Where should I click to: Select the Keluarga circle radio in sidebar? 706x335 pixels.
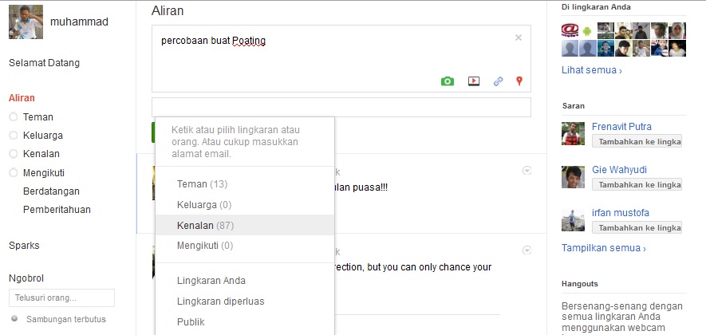pyautogui.click(x=14, y=136)
